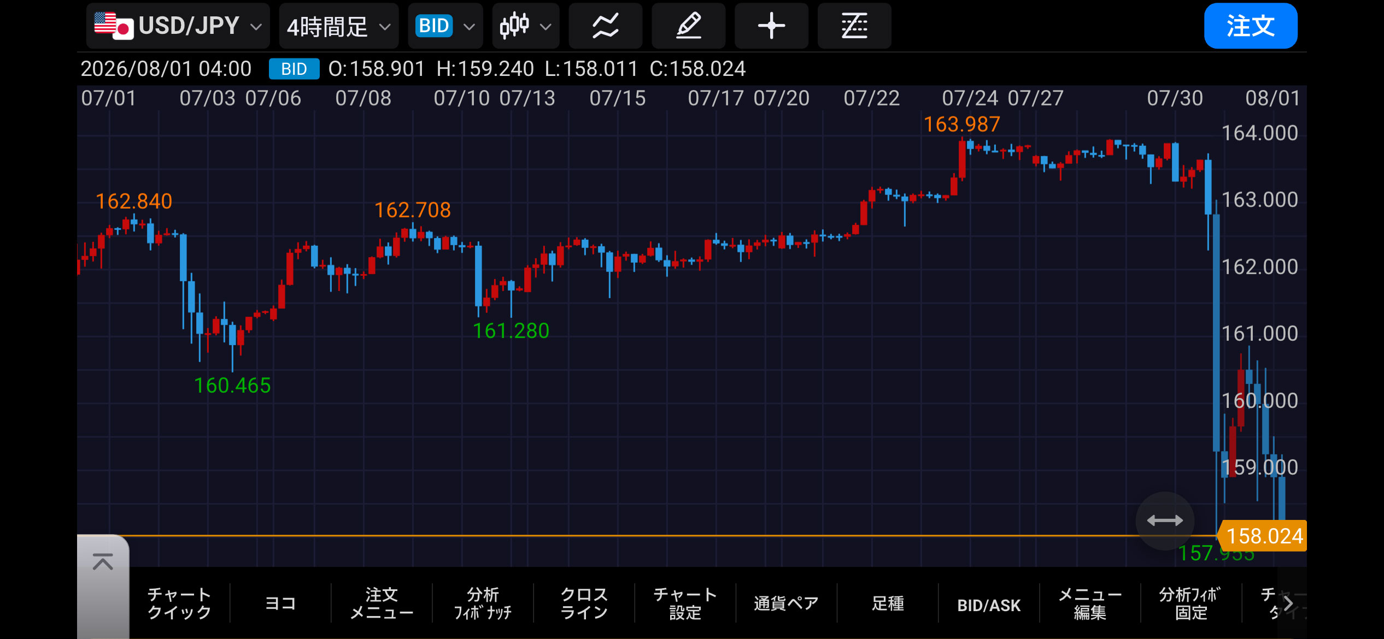Collapse the bottom menu with up arrow tab
Screen dimensions: 1384x639
tap(103, 586)
